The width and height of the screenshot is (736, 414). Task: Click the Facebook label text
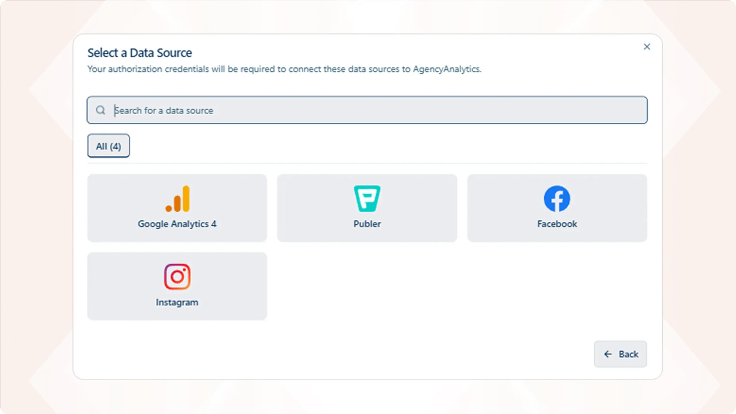tap(557, 224)
